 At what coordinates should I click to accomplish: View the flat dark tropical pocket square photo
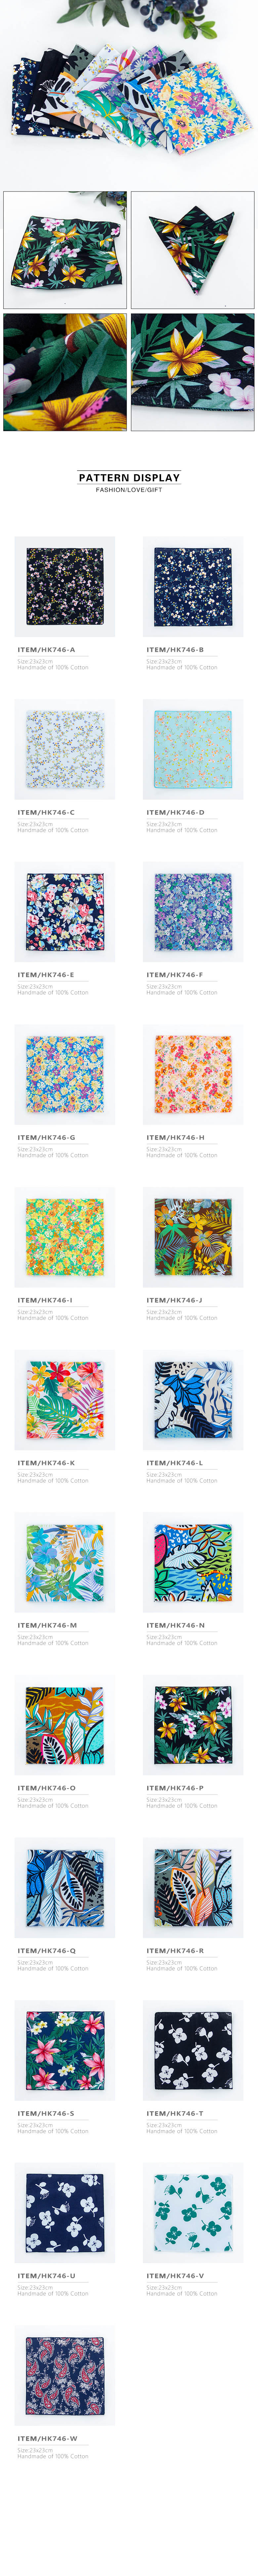(x=65, y=249)
